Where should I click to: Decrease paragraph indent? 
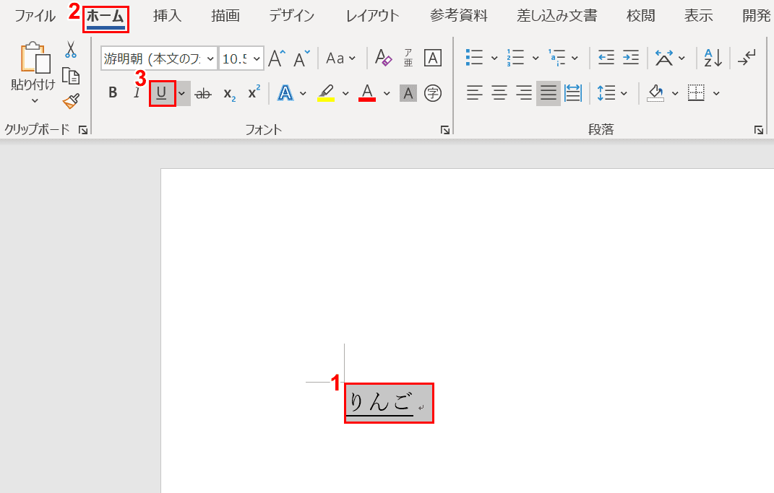click(606, 58)
